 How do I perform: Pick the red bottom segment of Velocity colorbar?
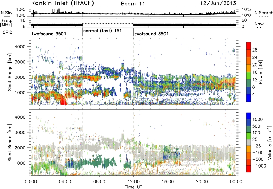coord(249,169)
